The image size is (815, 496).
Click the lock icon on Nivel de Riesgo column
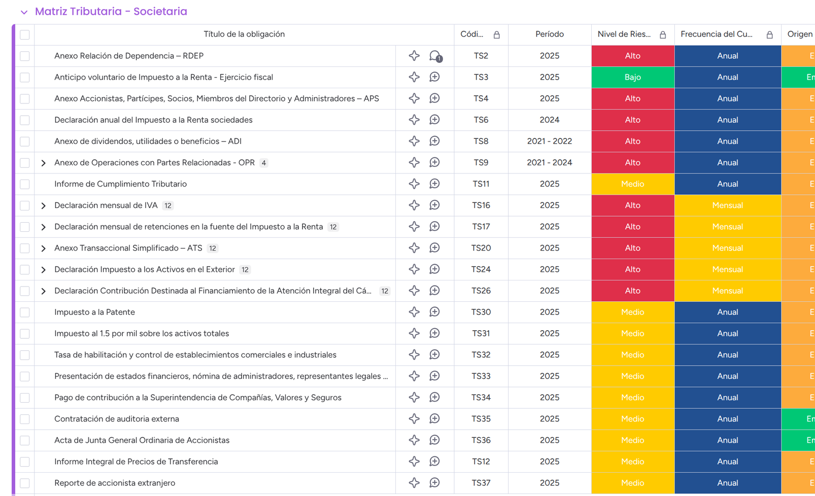(x=663, y=34)
